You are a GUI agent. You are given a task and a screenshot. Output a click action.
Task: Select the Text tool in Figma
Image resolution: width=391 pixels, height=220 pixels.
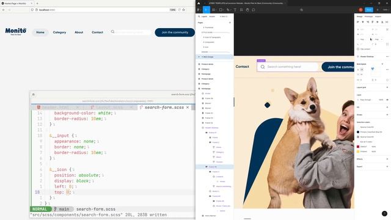pyautogui.click(x=235, y=10)
